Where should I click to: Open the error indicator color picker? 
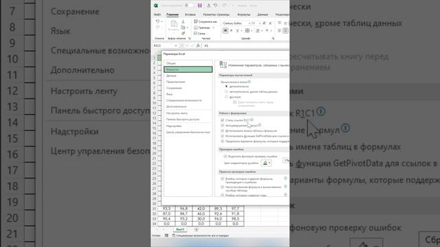pos(266,163)
